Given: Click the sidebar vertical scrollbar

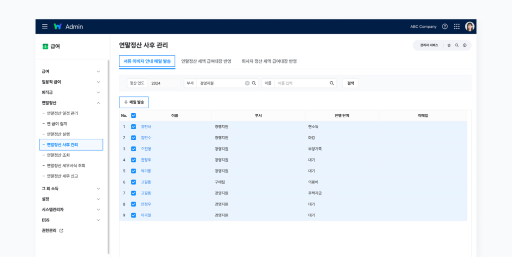Looking at the screenshot, I should 108,156.
